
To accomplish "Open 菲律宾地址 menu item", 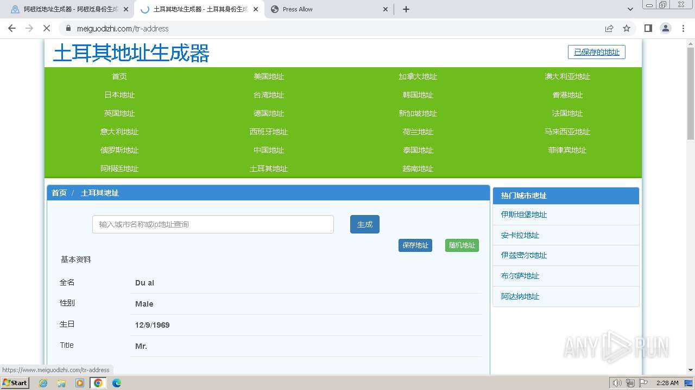I will point(567,150).
